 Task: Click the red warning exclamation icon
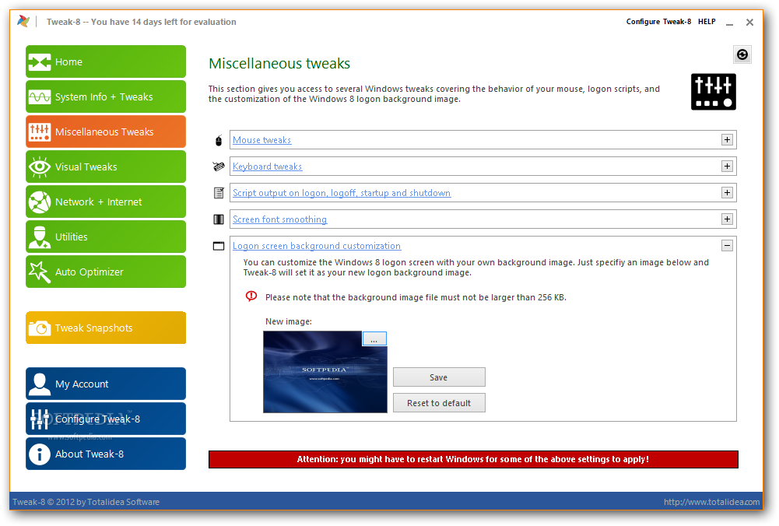[251, 296]
